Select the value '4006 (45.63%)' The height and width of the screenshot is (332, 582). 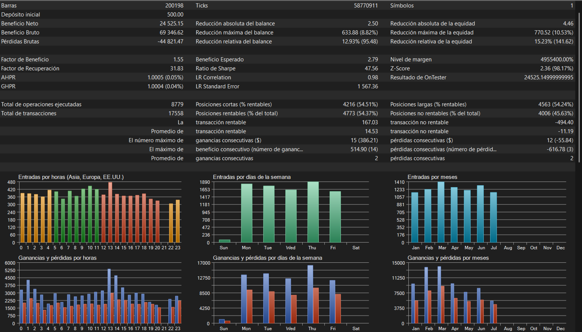tap(556, 113)
